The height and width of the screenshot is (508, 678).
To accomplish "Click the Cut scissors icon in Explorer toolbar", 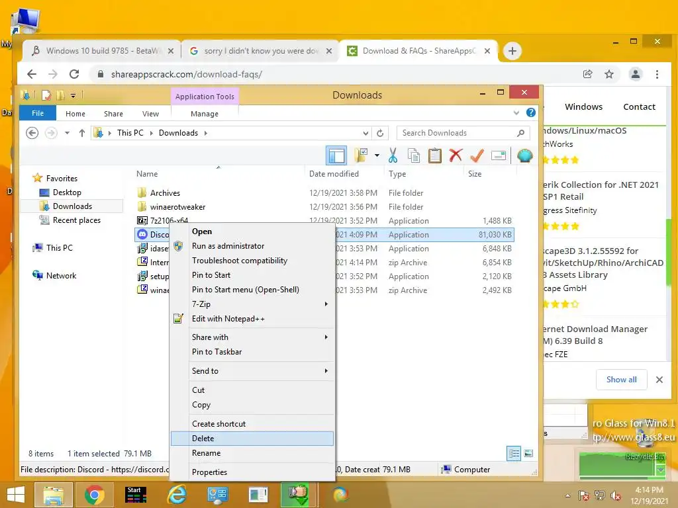I will tap(393, 155).
